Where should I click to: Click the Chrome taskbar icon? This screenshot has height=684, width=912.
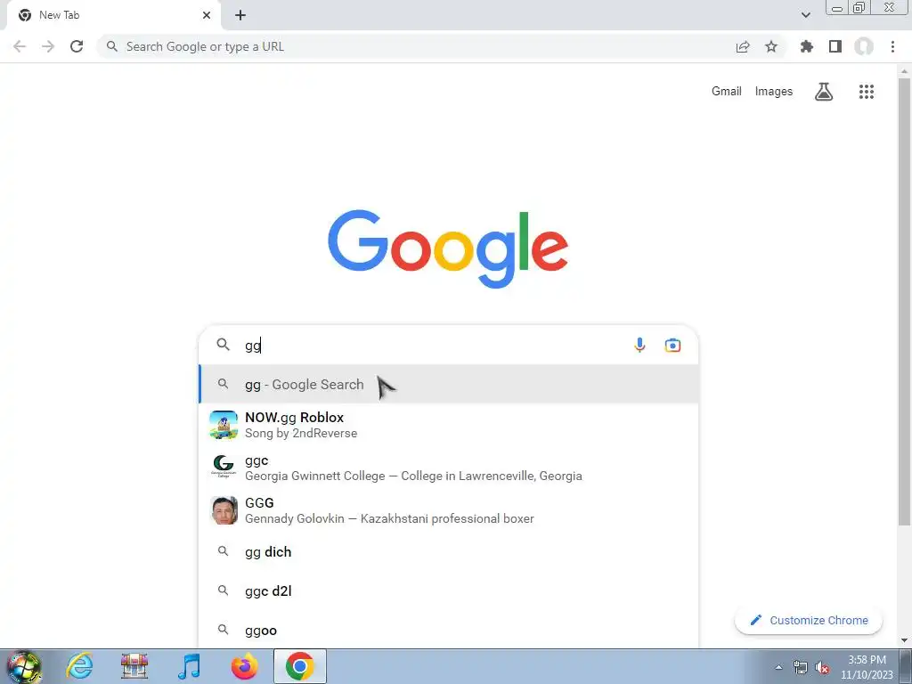(299, 666)
